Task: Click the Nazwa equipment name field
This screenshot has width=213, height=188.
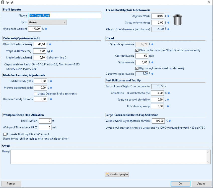Action: tap(64, 16)
